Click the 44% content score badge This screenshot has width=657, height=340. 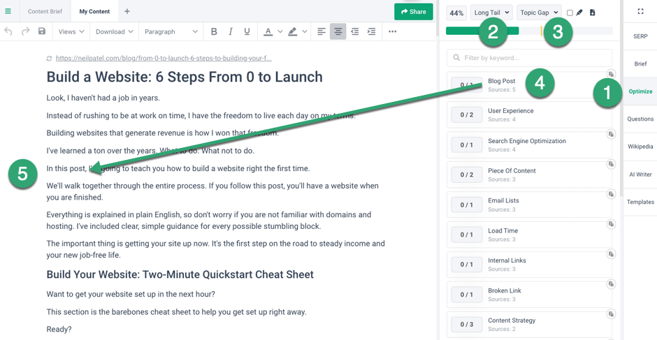(x=456, y=13)
